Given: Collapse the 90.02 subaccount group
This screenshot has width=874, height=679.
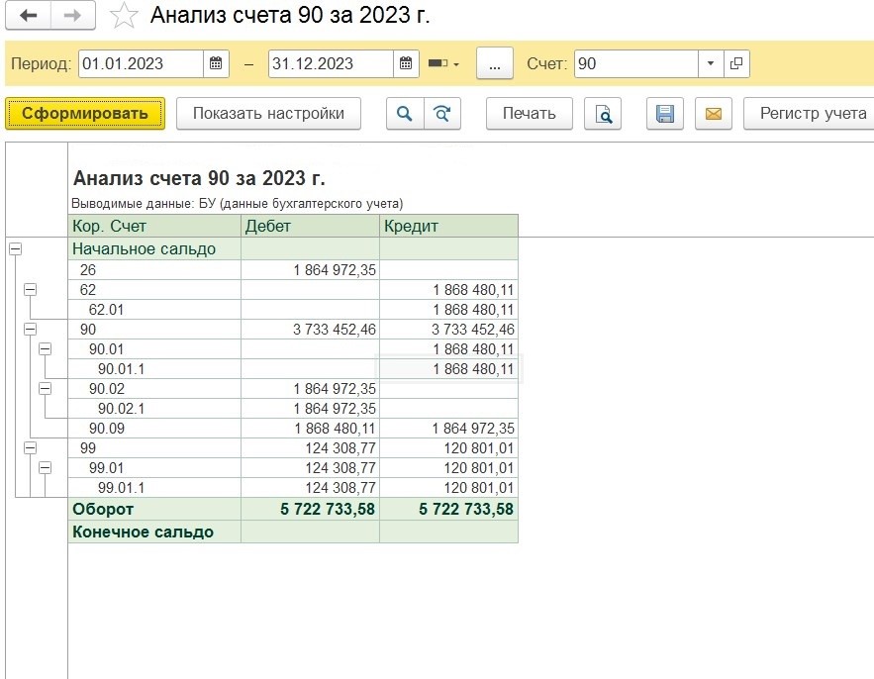Looking at the screenshot, I should 45,388.
